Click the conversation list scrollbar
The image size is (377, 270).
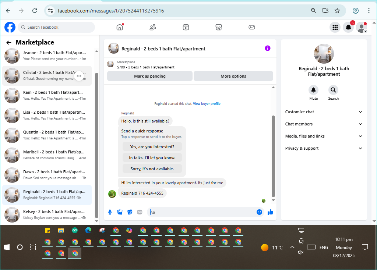[x=97, y=145]
